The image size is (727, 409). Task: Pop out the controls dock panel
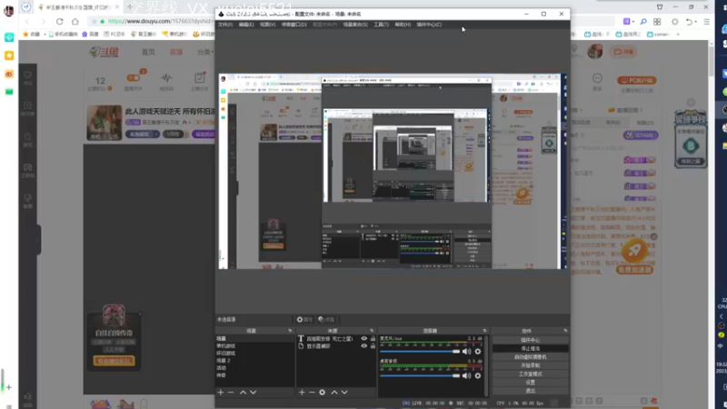pyautogui.click(x=565, y=331)
